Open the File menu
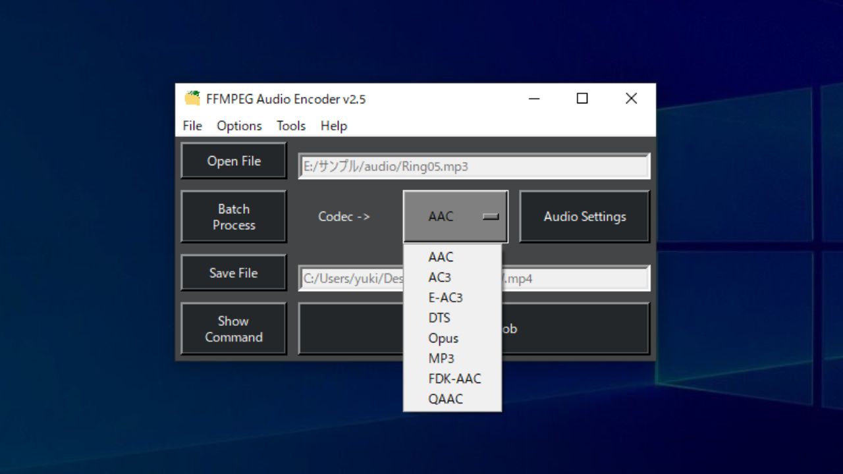843x474 pixels. pos(192,126)
